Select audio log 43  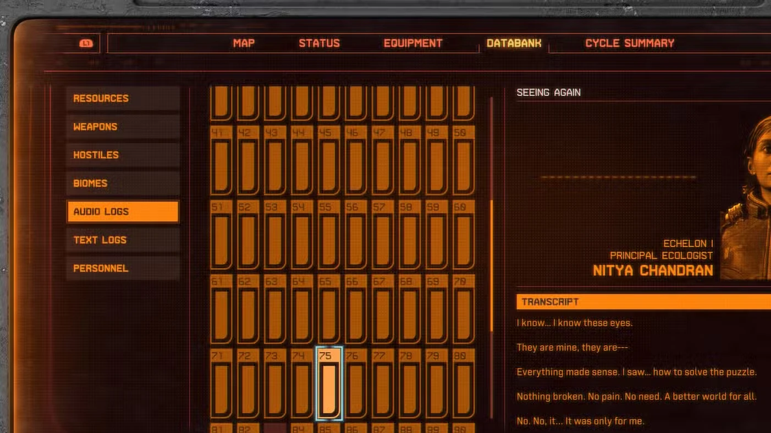click(275, 160)
